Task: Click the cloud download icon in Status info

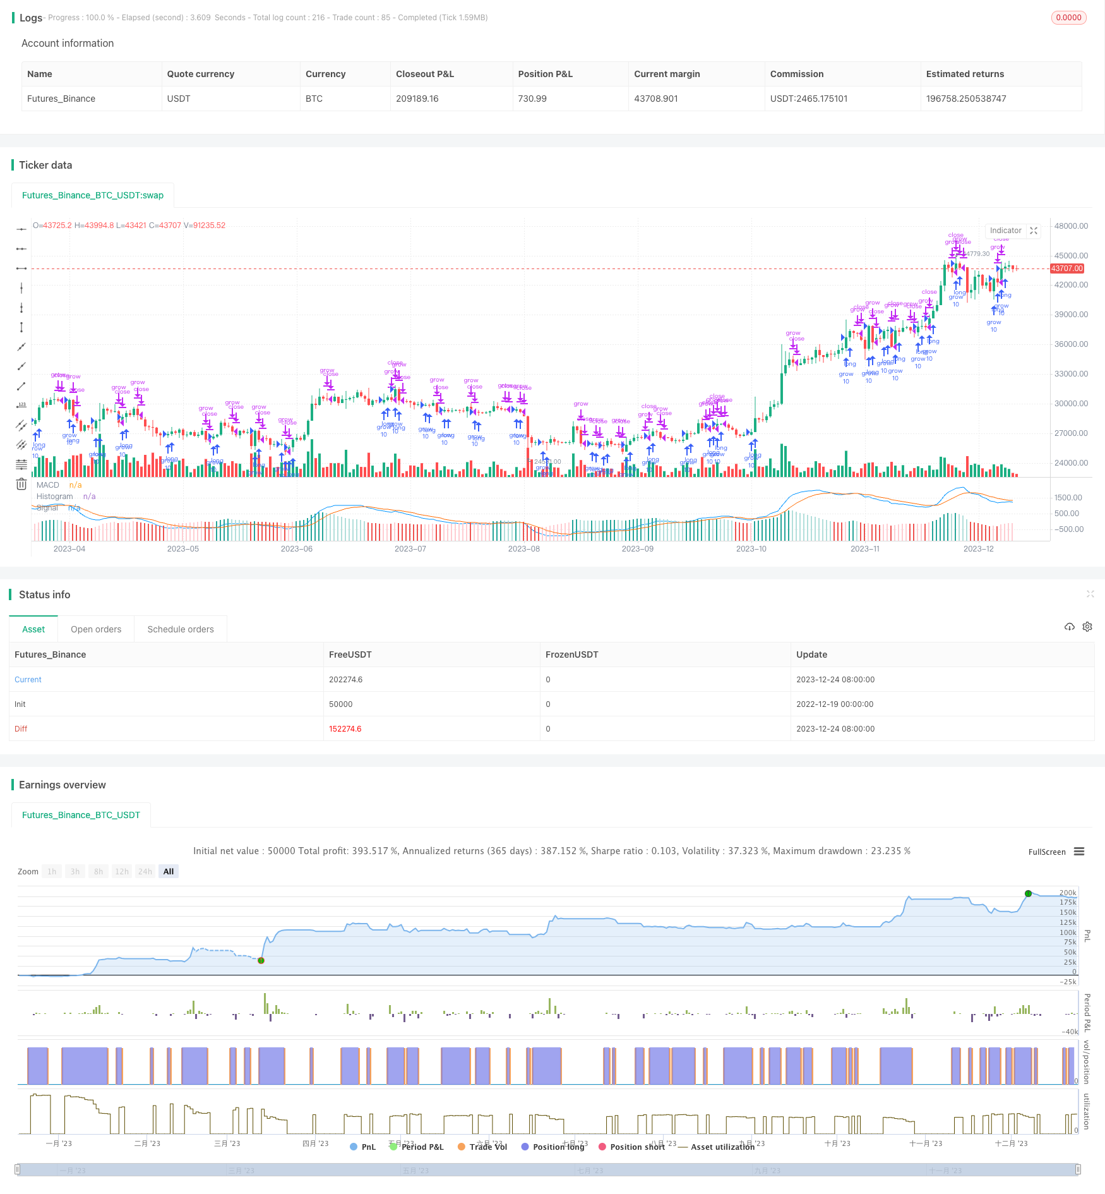Action: [1069, 627]
